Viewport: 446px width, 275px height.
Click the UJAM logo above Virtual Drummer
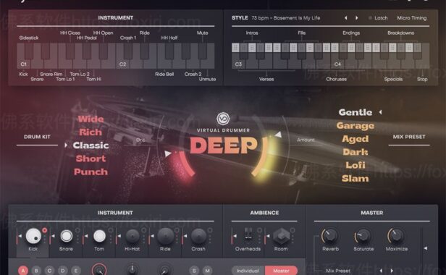[223, 119]
